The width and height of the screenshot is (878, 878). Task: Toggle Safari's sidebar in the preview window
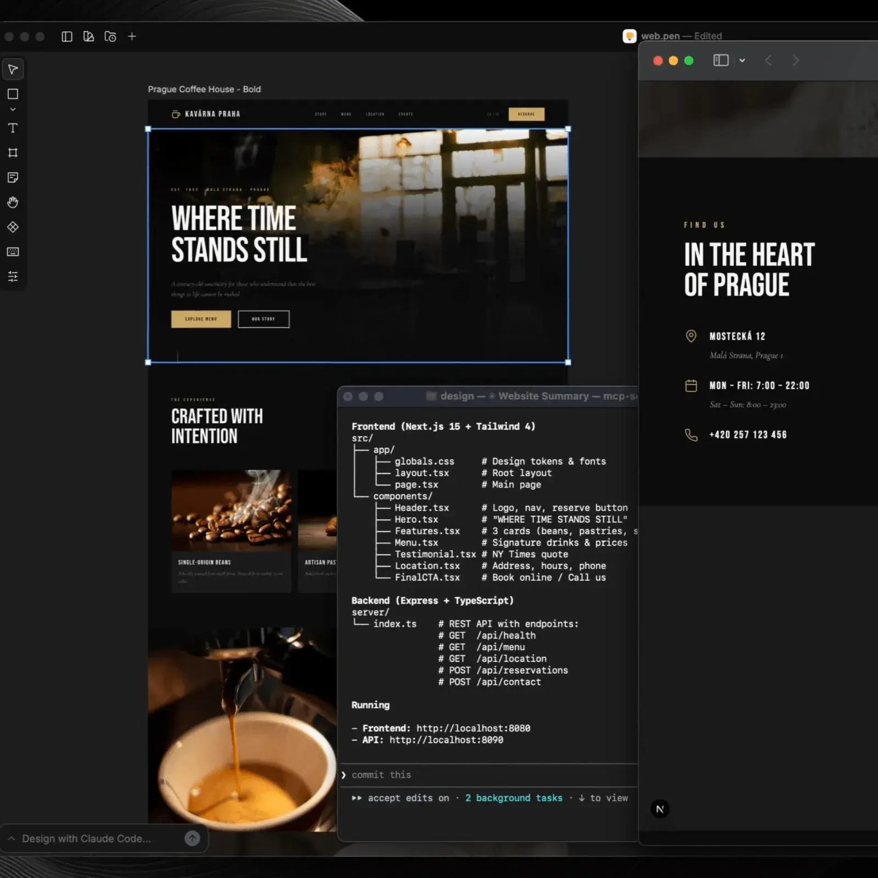coord(721,60)
